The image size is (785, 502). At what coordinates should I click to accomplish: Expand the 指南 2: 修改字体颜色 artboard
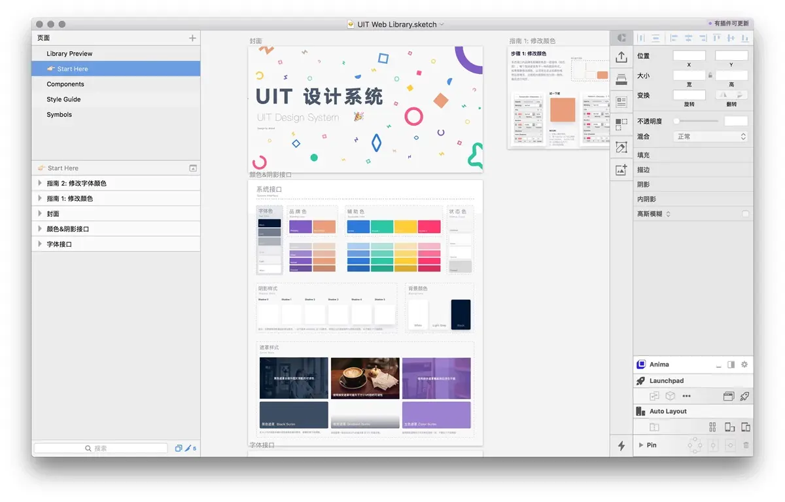point(40,183)
